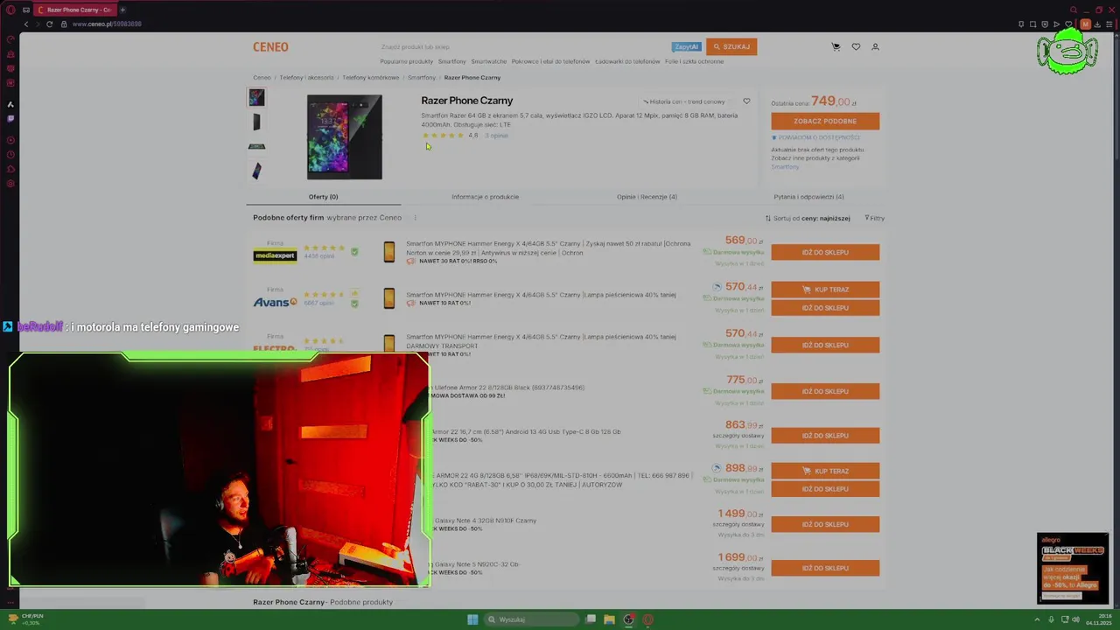Click the 3 opinie reviews link
The width and height of the screenshot is (1120, 630).
496,136
